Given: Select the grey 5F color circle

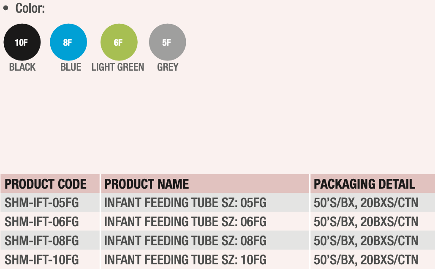Looking at the screenshot, I should (x=168, y=42).
